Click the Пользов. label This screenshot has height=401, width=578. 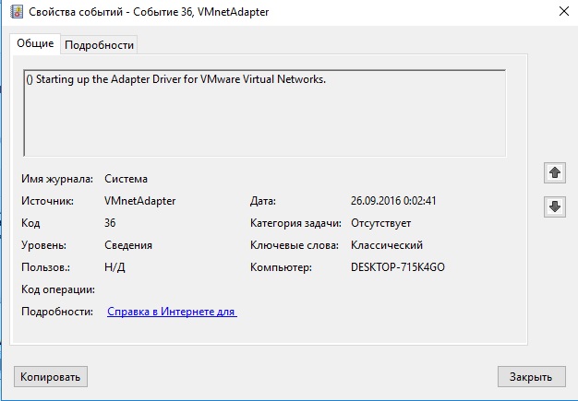pos(46,267)
